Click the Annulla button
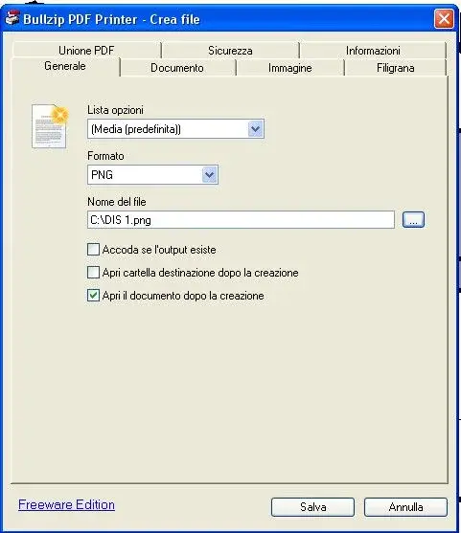This screenshot has height=533, width=461. tap(405, 507)
